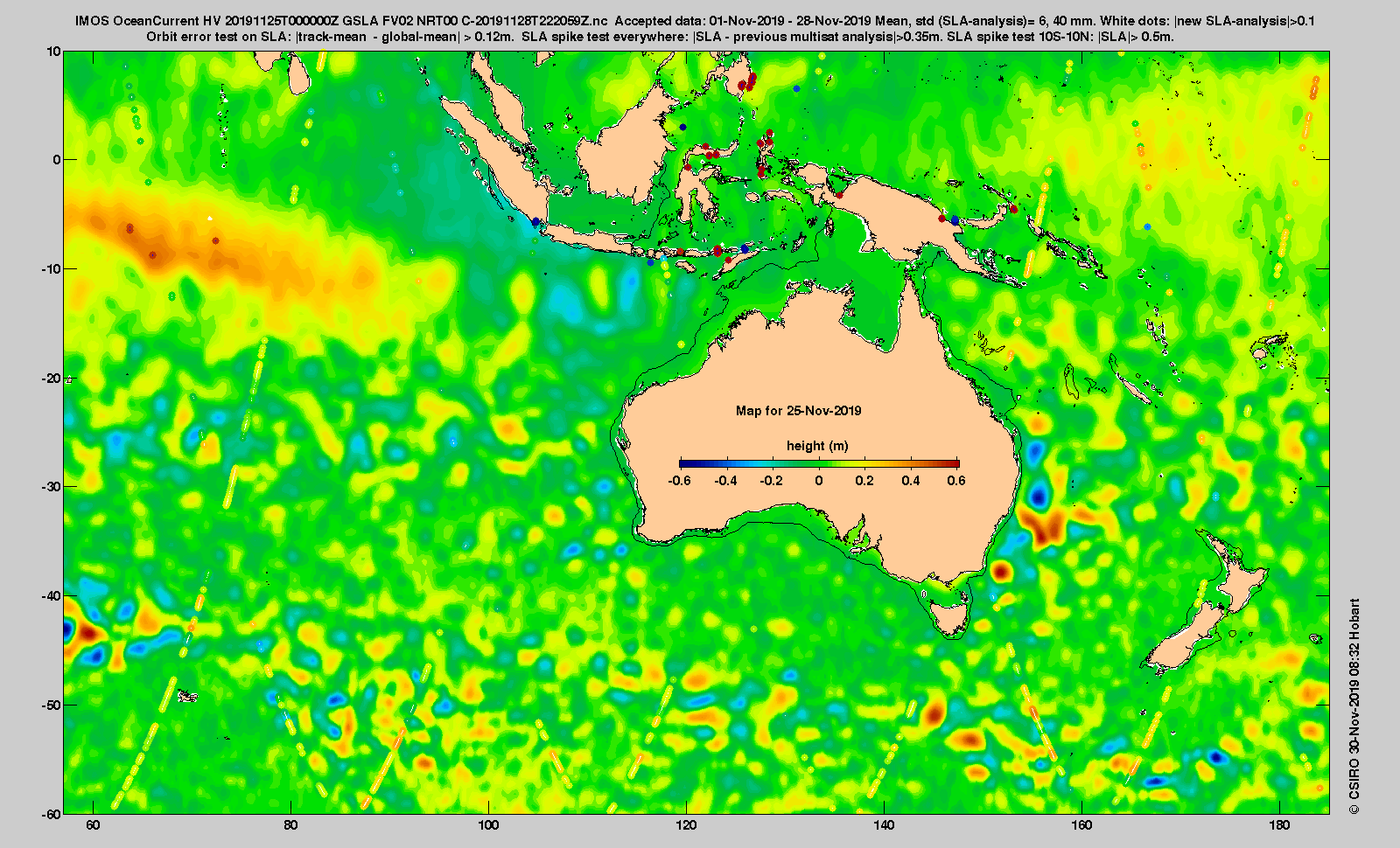Click longitude axis label 80
The height and width of the screenshot is (848, 1400).
[x=290, y=825]
